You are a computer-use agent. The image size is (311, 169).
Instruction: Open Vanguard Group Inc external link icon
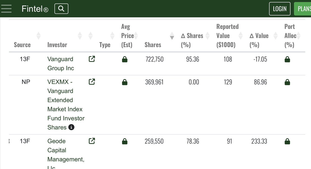pyautogui.click(x=92, y=59)
